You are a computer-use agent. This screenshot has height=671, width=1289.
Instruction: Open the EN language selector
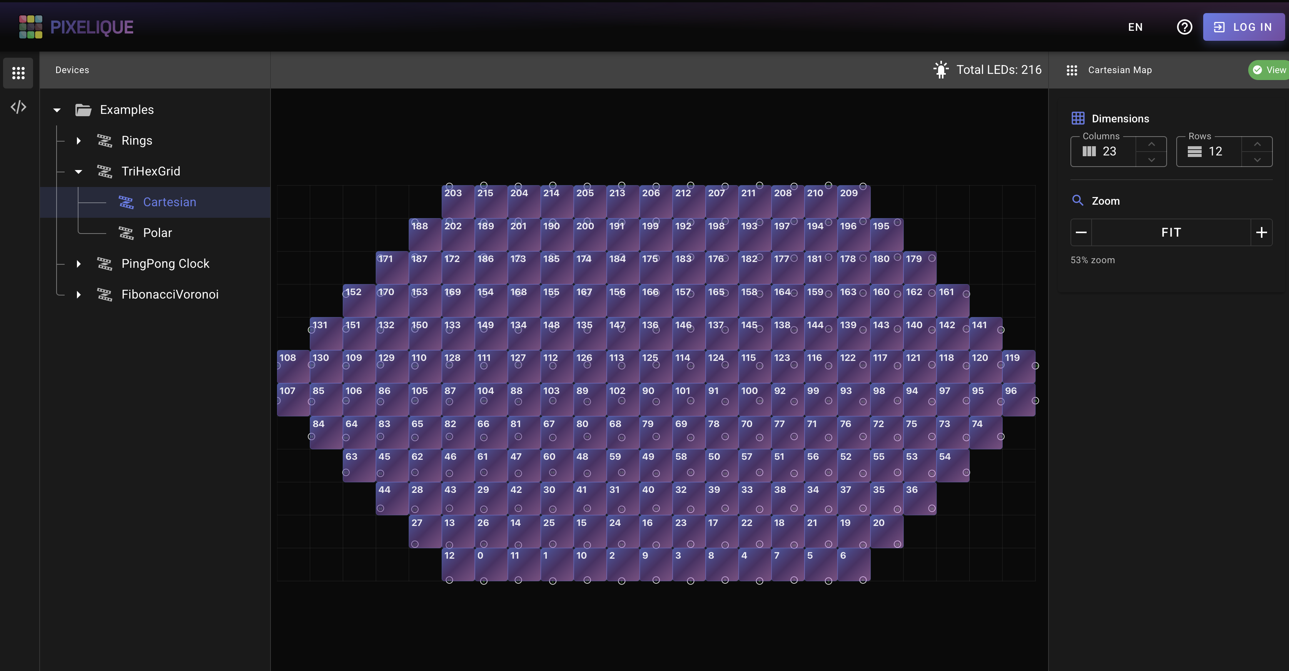pos(1135,27)
